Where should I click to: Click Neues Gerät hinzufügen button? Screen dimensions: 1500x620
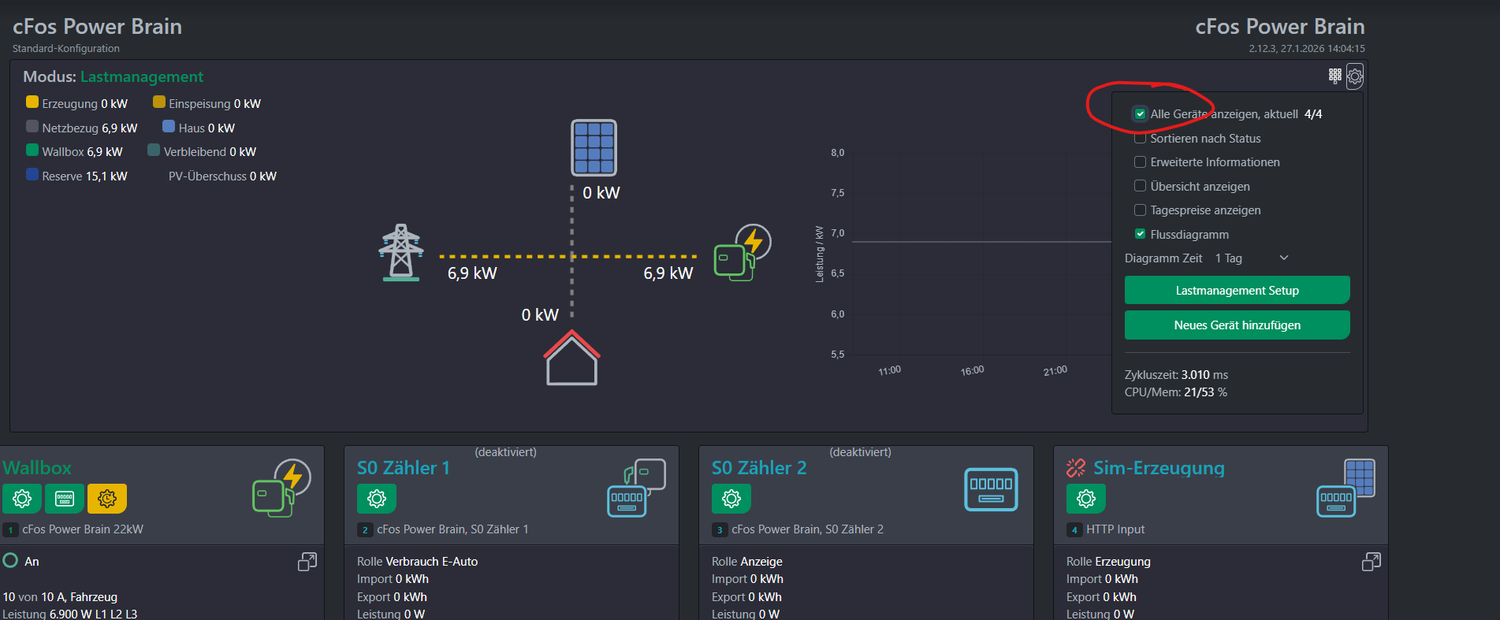(x=1237, y=325)
